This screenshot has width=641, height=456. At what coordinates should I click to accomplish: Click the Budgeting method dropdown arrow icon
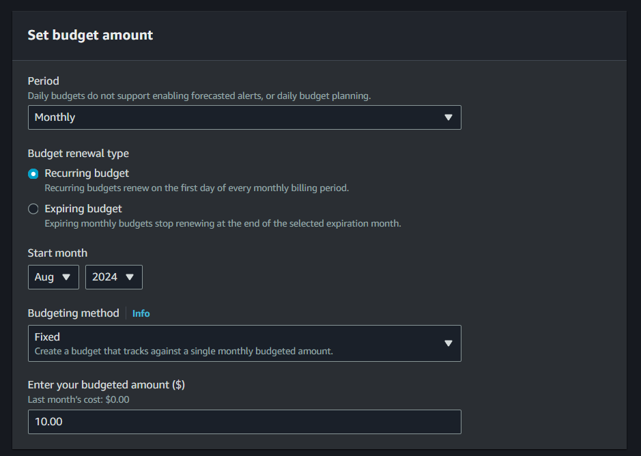coord(448,343)
